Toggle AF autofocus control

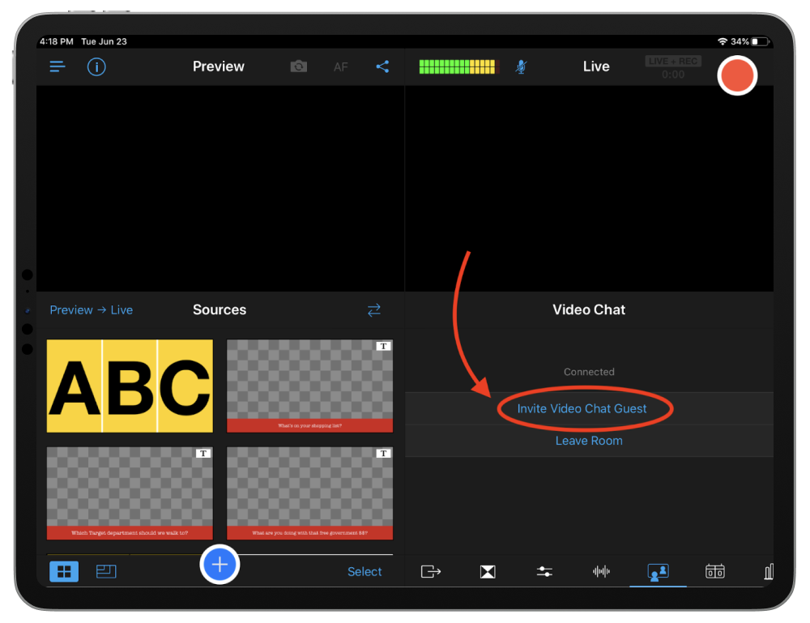click(x=341, y=66)
